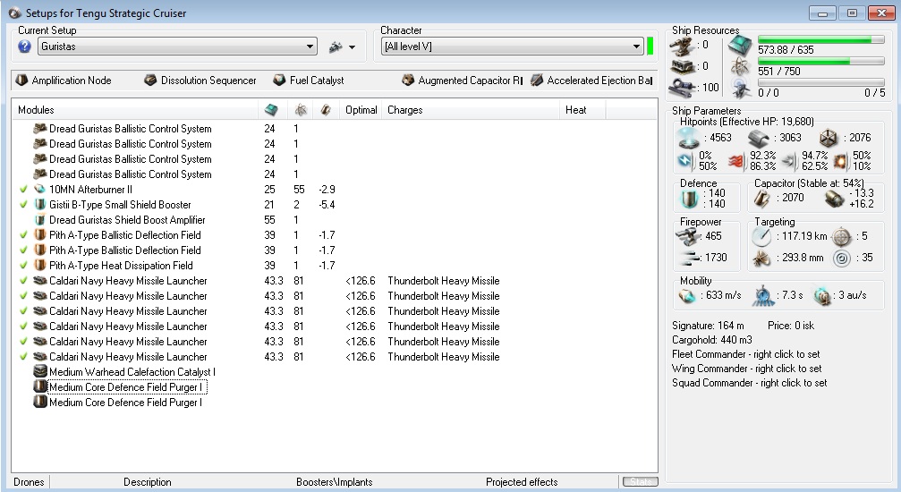Open the Current Setup Guristas dropdown
Viewport: 901px width, 492px height.
pos(310,47)
